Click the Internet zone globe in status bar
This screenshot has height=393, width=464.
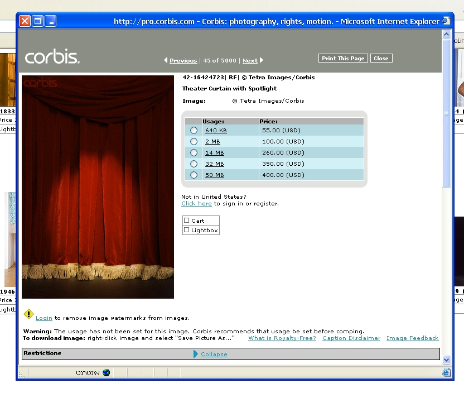click(x=106, y=372)
